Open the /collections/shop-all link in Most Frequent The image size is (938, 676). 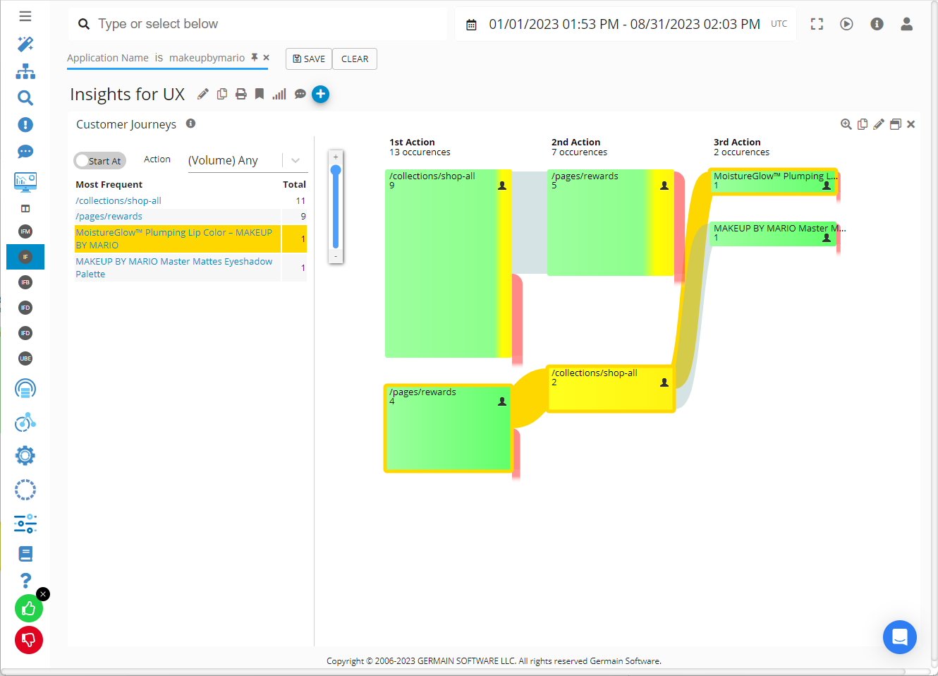pyautogui.click(x=118, y=201)
